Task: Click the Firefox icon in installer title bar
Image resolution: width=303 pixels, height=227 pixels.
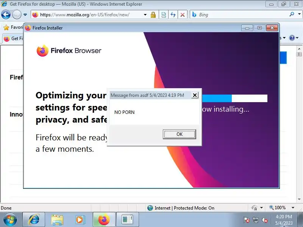Action: click(28, 28)
